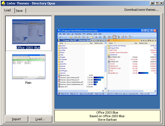Screen dimensions: 165x126
Task: Open File menu in preview lister
Action: coord(60,34)
